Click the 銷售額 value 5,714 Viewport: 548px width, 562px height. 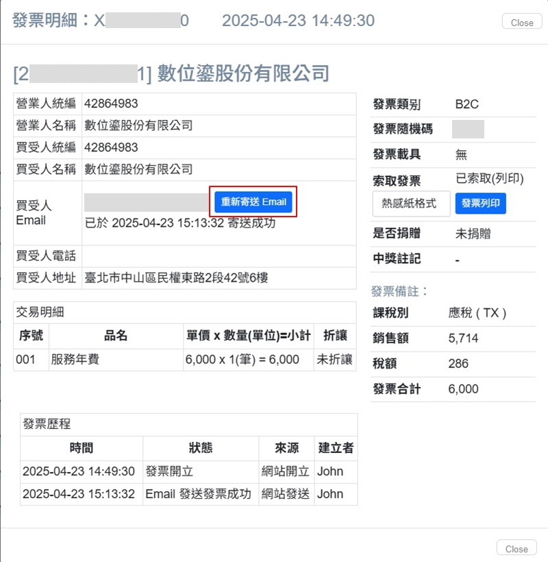pos(463,338)
